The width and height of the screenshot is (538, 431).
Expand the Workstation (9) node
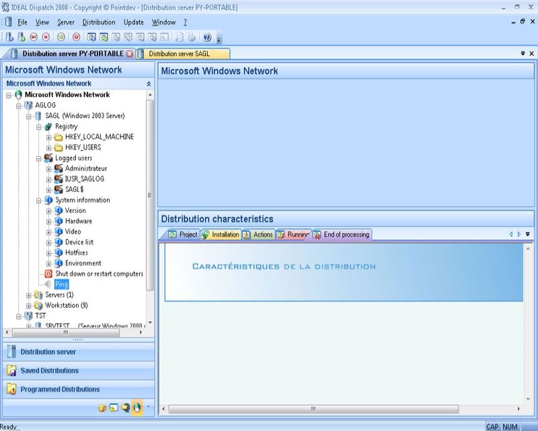(28, 306)
